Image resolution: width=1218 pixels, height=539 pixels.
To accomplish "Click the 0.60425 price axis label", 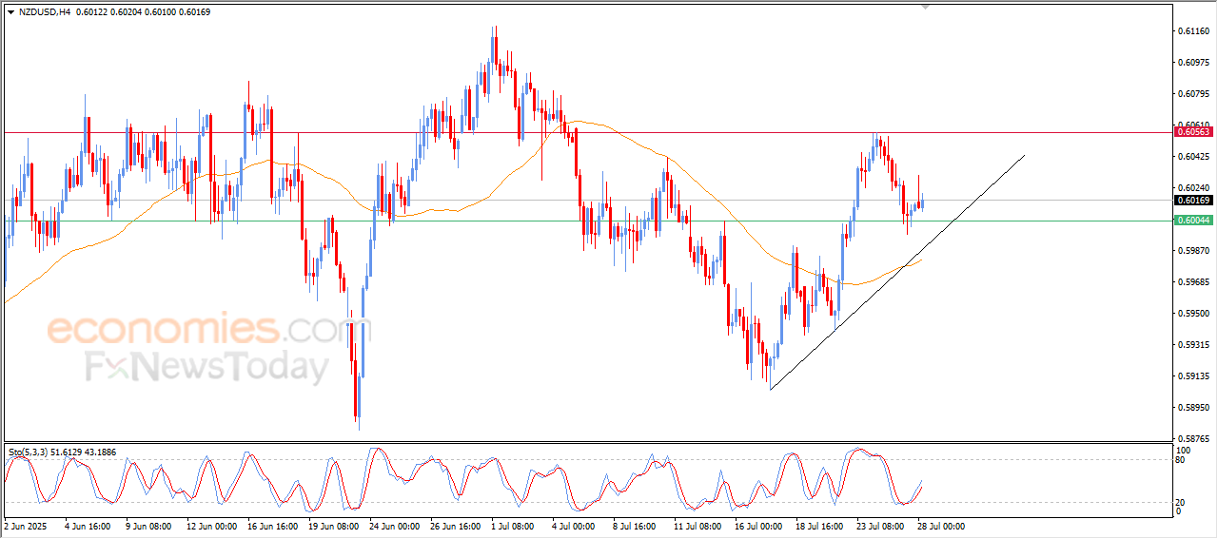I will 1192,157.
